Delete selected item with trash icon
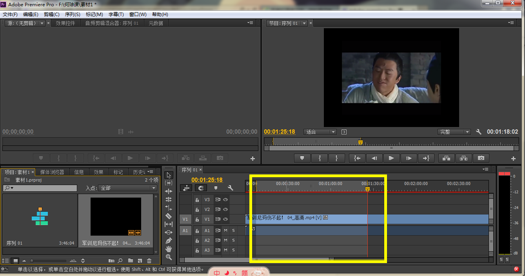Viewport: 525px width, 276px height. pos(149,261)
